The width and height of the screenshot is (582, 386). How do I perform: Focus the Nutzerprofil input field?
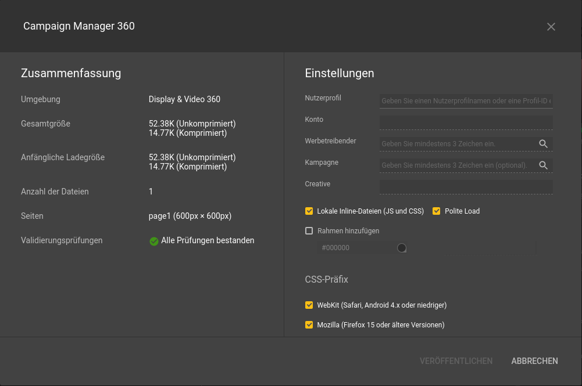pos(465,100)
